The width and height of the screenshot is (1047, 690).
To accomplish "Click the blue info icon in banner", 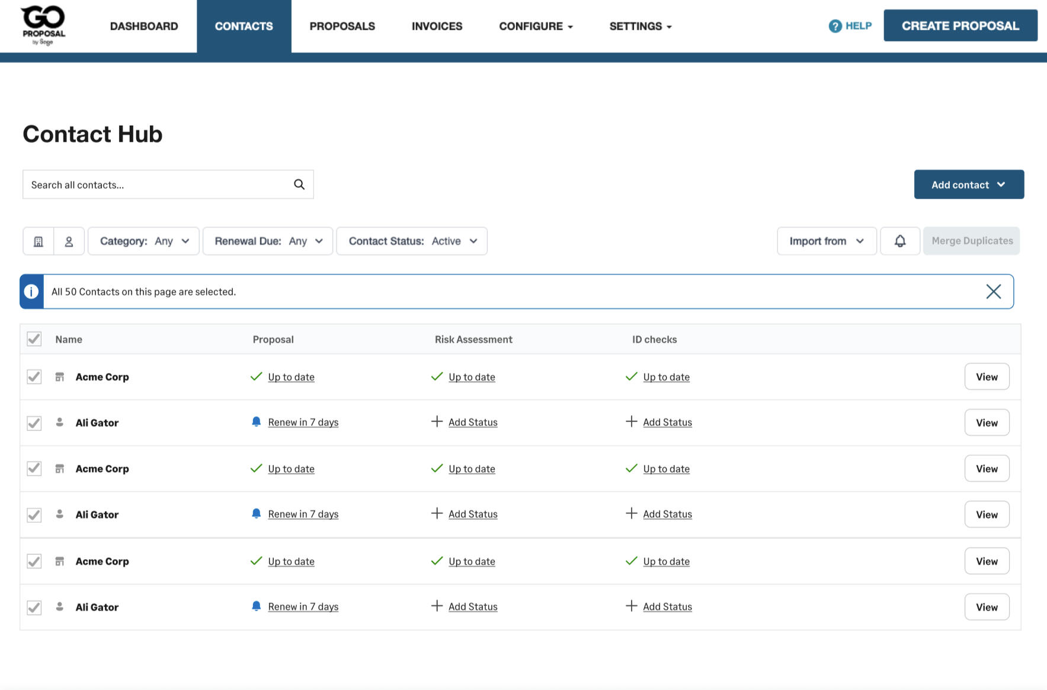I will (x=31, y=292).
